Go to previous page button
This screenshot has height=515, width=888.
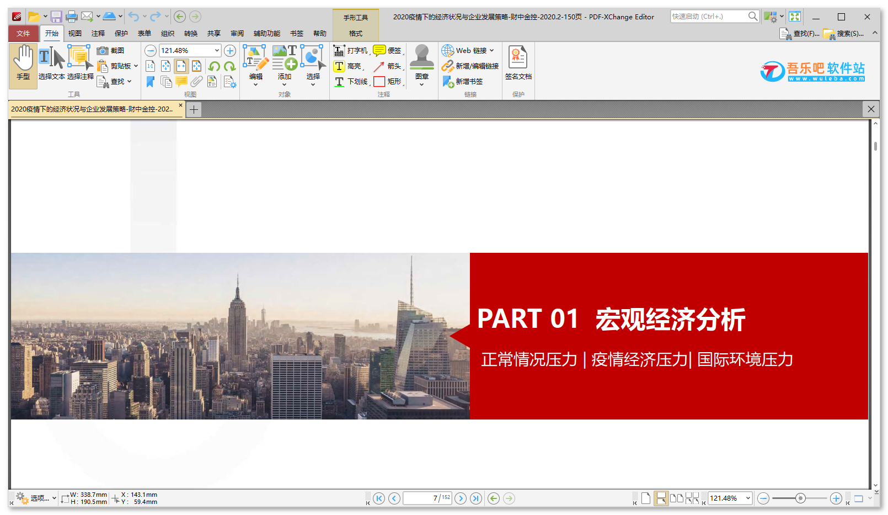pyautogui.click(x=394, y=498)
